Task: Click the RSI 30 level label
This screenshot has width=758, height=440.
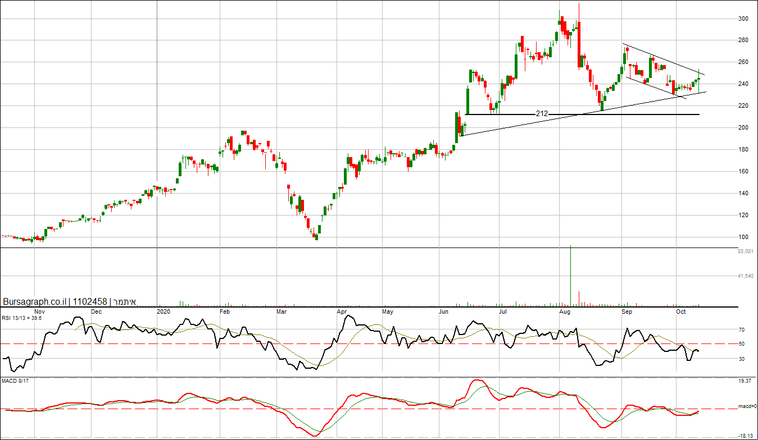Action: click(x=741, y=359)
